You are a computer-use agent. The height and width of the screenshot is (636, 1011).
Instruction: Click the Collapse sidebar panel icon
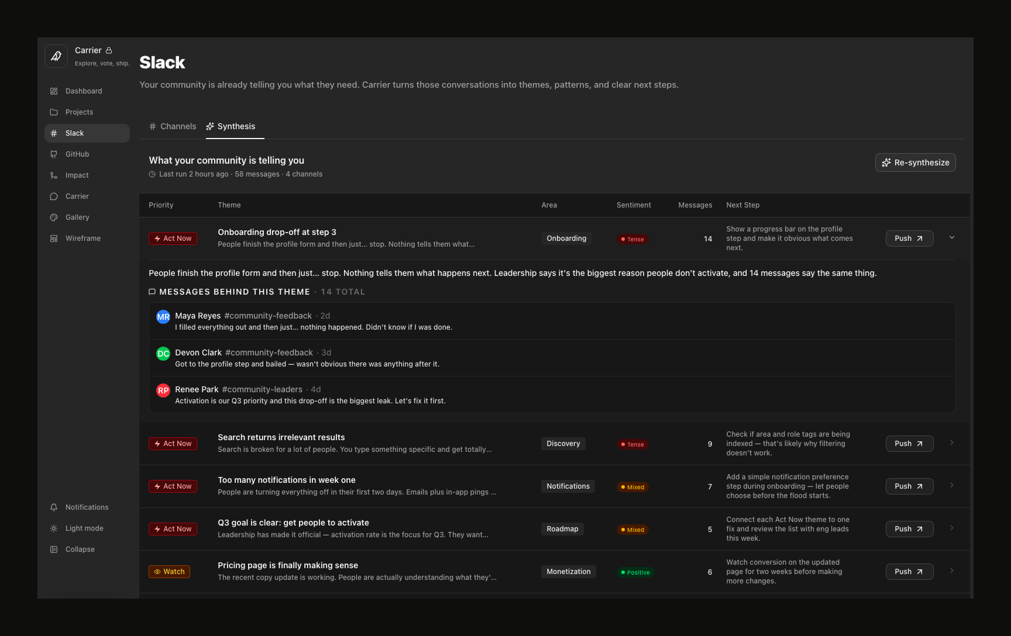[x=54, y=549]
